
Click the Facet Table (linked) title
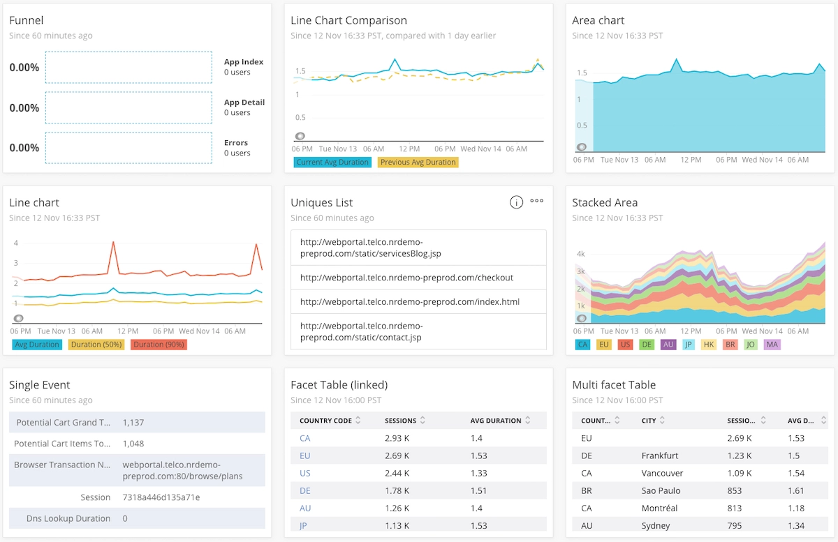click(339, 384)
